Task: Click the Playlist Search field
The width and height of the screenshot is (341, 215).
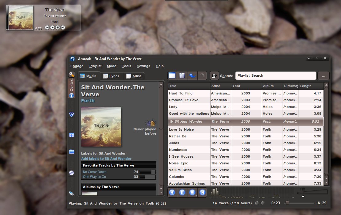Action: 276,75
